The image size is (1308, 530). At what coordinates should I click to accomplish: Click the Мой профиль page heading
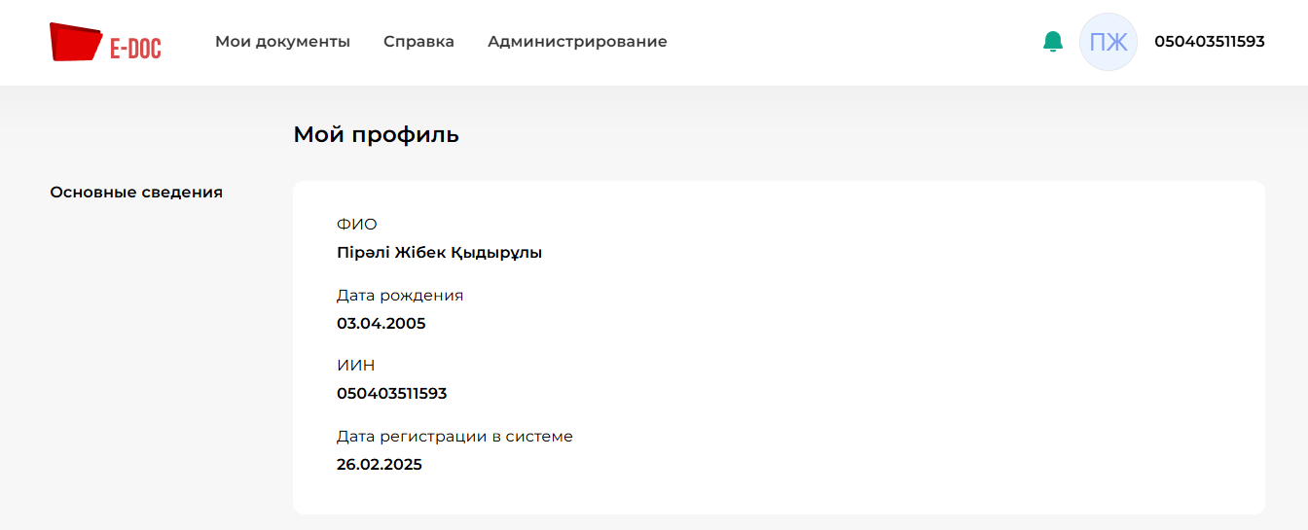[376, 135]
